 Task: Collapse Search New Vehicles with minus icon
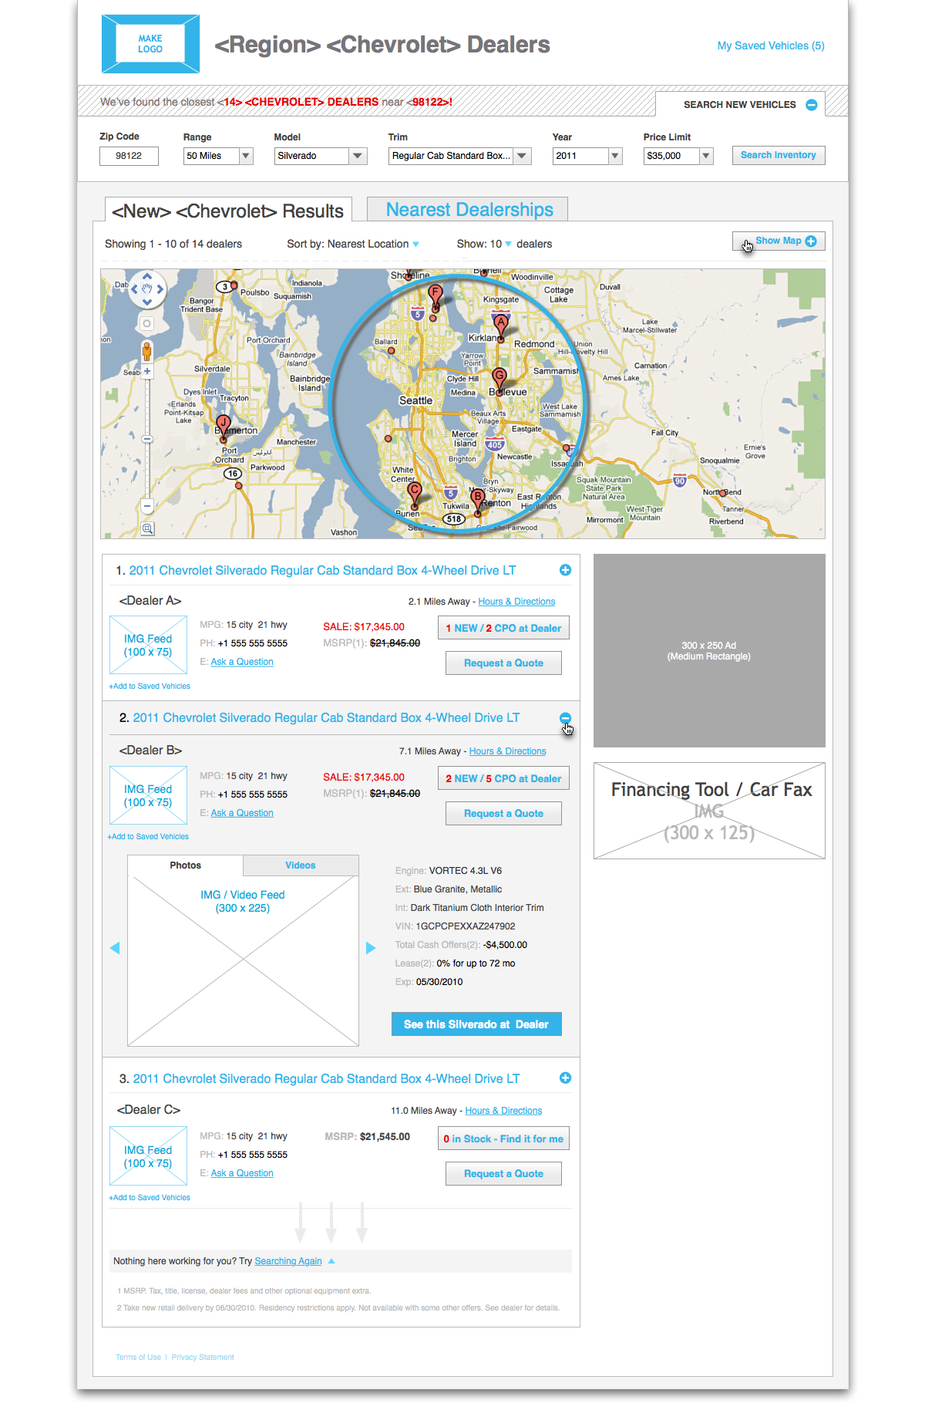(x=812, y=105)
